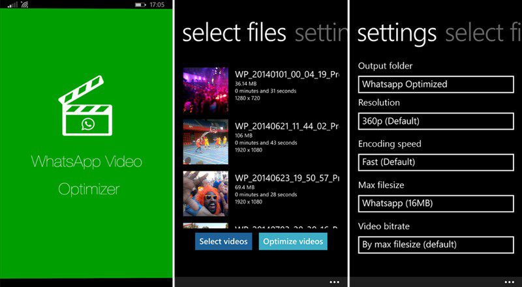Tap file name WP_20140101_00_04_19

[286, 74]
